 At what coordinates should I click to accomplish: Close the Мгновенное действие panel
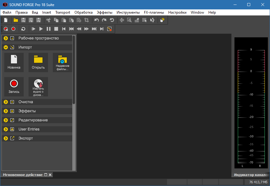pos(50,174)
